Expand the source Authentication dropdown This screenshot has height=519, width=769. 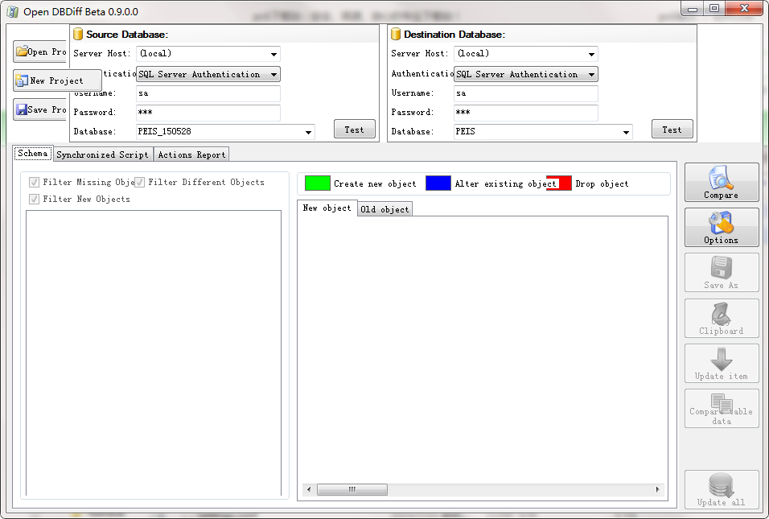click(273, 75)
